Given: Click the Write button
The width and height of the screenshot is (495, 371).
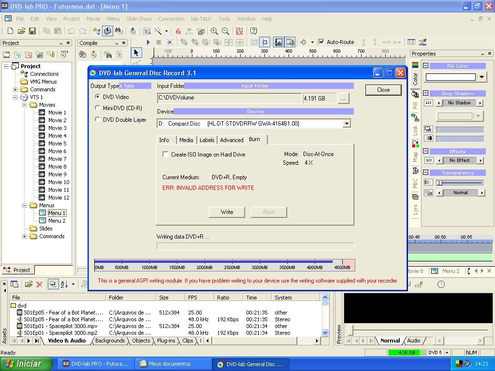Looking at the screenshot, I should pyautogui.click(x=227, y=212).
